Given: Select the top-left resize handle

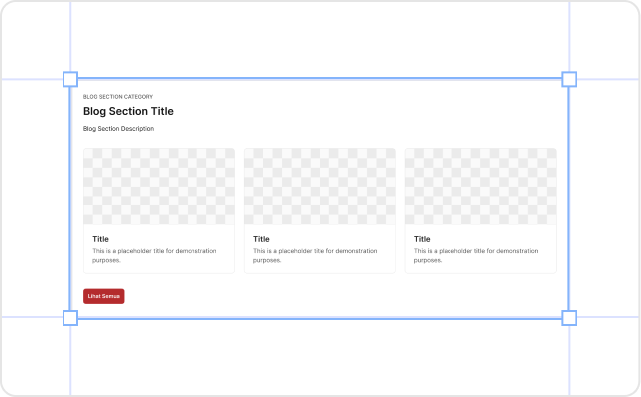Looking at the screenshot, I should (x=70, y=79).
